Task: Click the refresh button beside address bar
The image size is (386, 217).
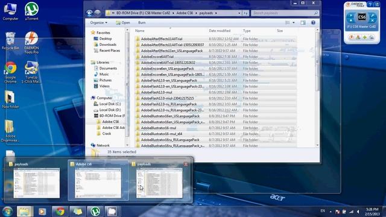Action: pyautogui.click(x=245, y=13)
